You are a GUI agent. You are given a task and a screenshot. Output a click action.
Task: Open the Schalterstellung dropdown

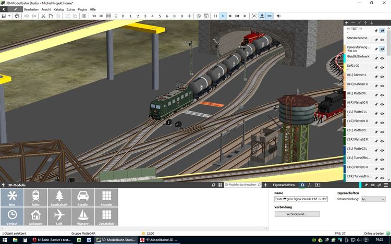[x=369, y=199]
